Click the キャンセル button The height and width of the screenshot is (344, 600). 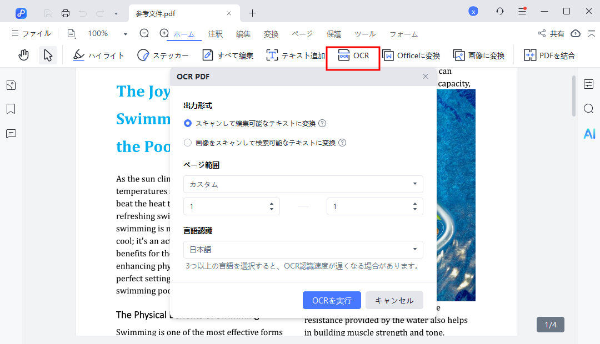click(394, 300)
